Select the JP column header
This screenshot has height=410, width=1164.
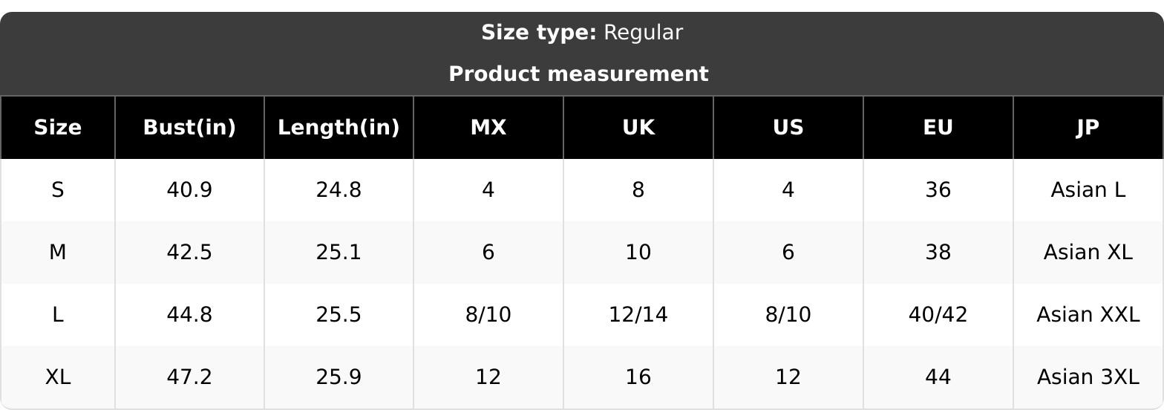(1088, 128)
